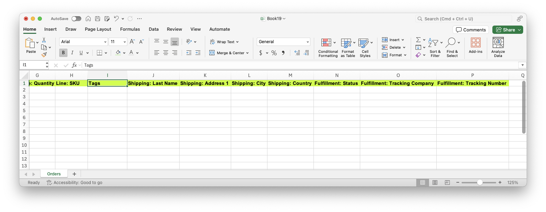The width and height of the screenshot is (546, 212).
Task: Apply percent style formatting
Action: tap(274, 53)
